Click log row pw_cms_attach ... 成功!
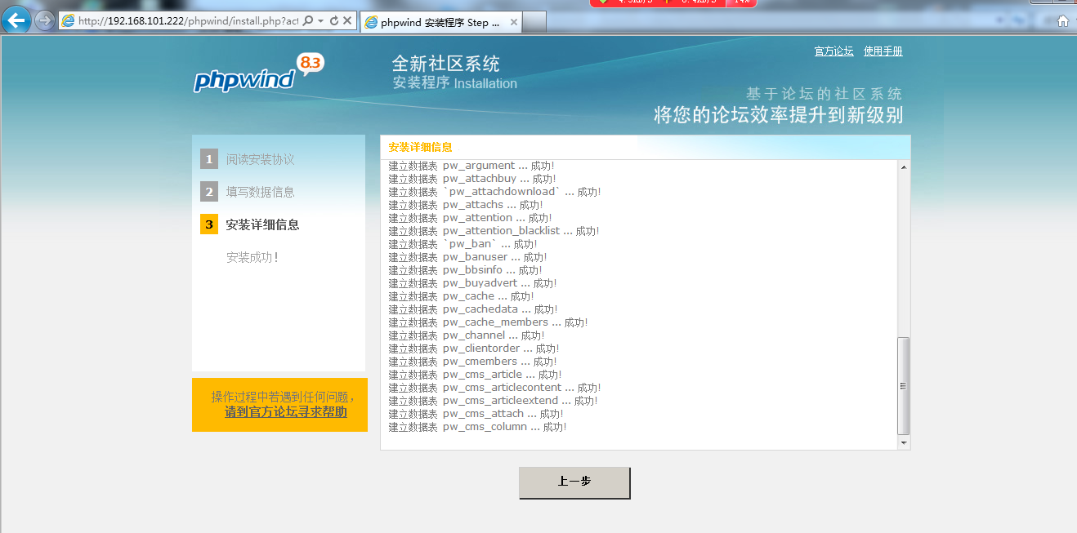 click(476, 414)
